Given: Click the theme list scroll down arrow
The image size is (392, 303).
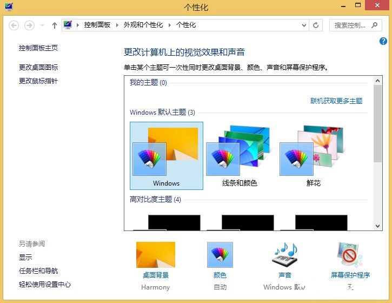Looking at the screenshot, I should click(x=378, y=226).
